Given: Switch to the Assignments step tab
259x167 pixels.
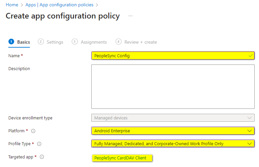Looking at the screenshot, I should tap(89, 42).
